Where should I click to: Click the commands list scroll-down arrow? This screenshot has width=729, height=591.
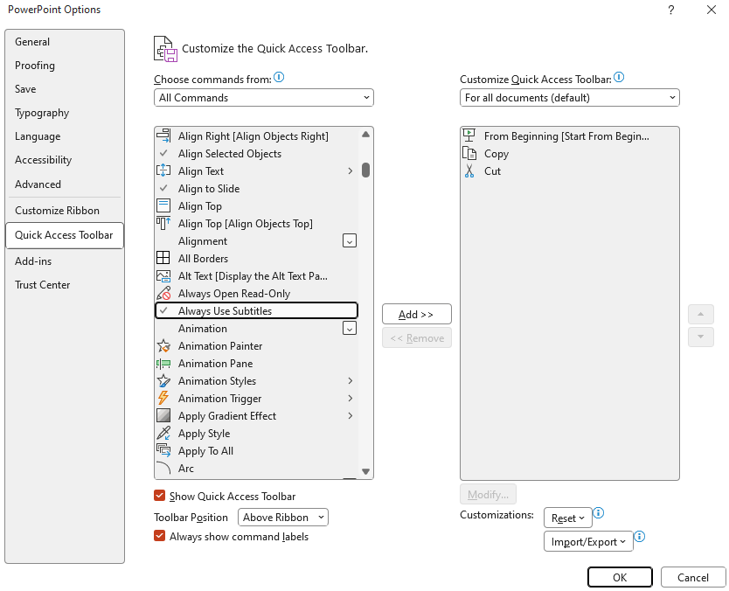pyautogui.click(x=366, y=471)
